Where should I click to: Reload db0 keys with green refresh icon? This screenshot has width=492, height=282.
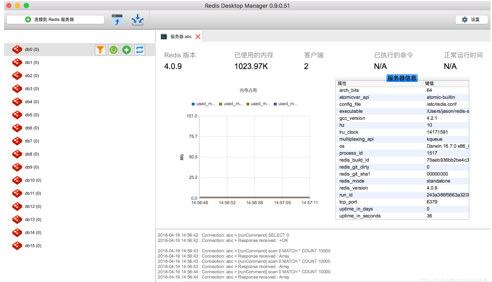coord(113,50)
